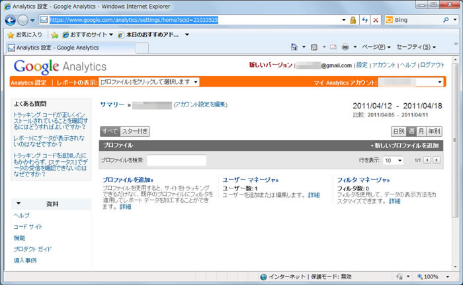
Task: Open the お気に入り favorites button
Action: click(25, 35)
